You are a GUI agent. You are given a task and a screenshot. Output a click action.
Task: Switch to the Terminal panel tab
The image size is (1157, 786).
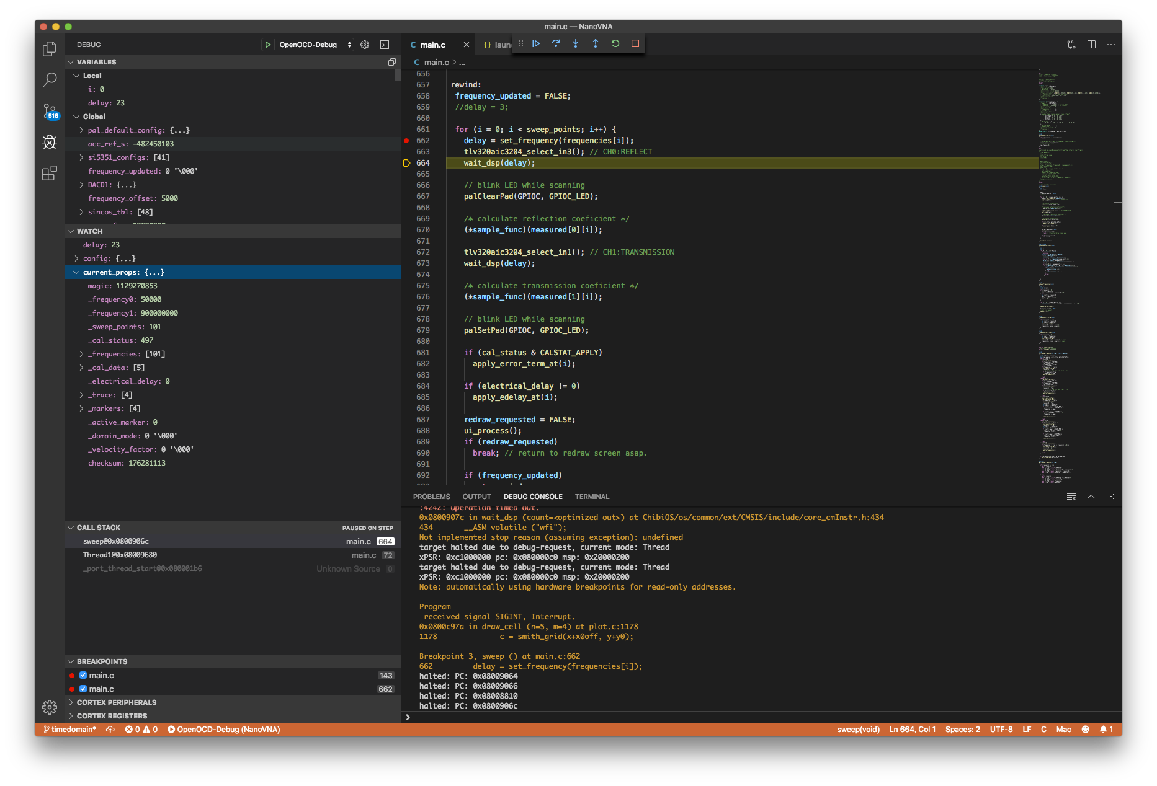592,497
